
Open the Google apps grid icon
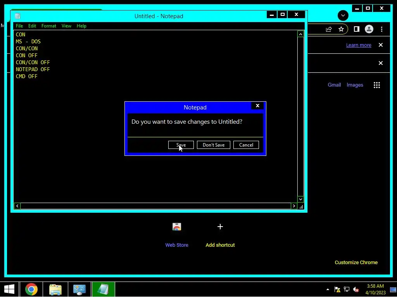point(377,85)
